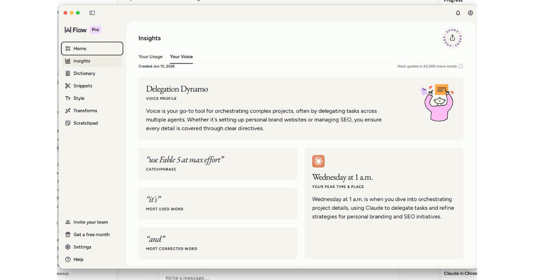Open the user account icon

coord(470,13)
